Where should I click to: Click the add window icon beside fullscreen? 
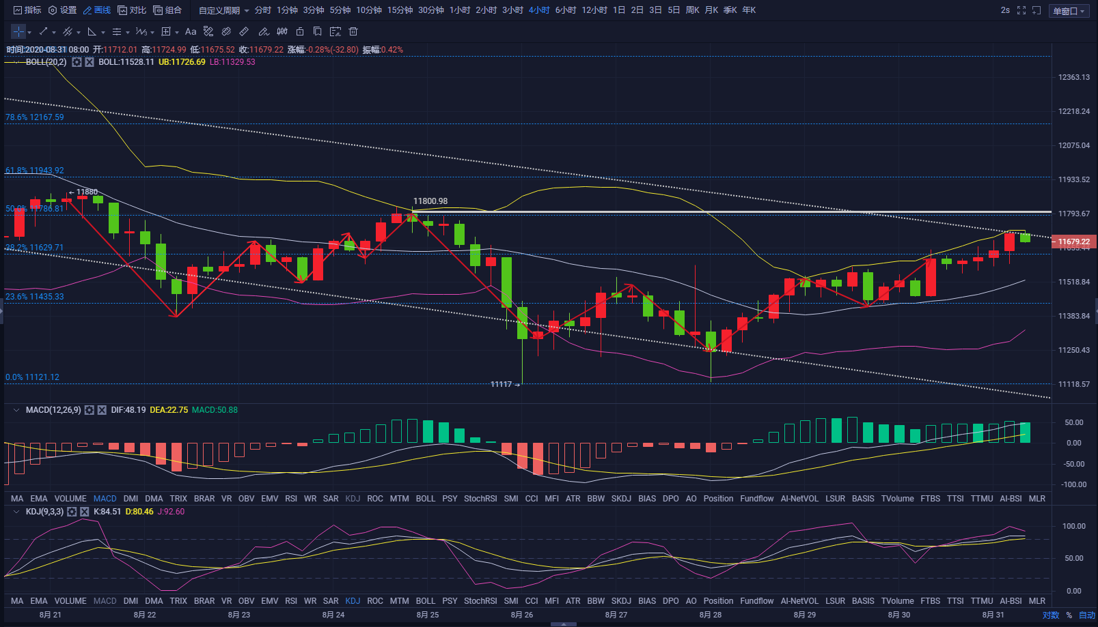point(1037,10)
